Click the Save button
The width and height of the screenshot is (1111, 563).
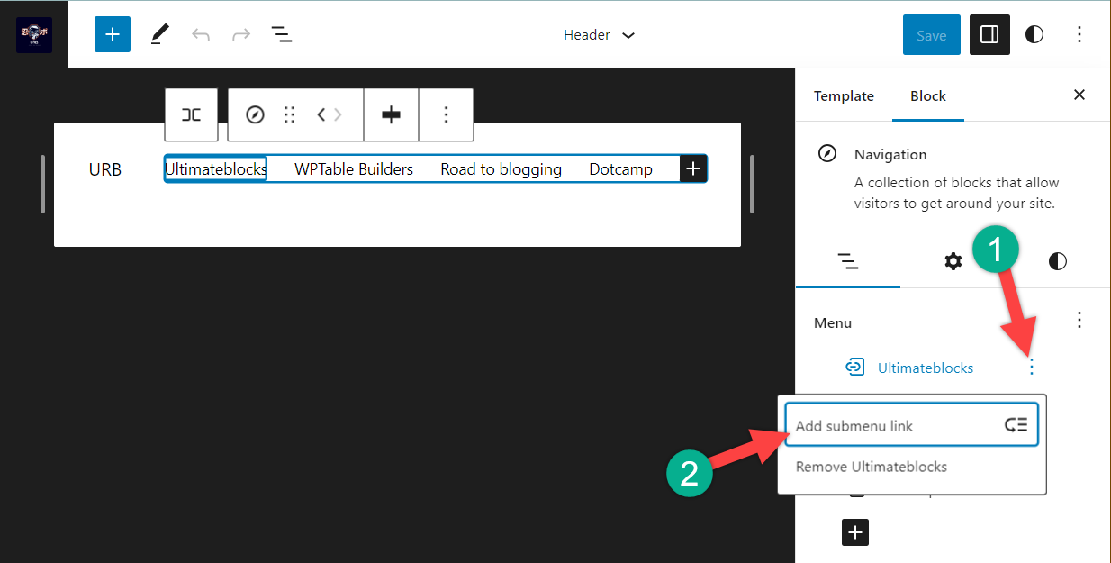click(931, 35)
